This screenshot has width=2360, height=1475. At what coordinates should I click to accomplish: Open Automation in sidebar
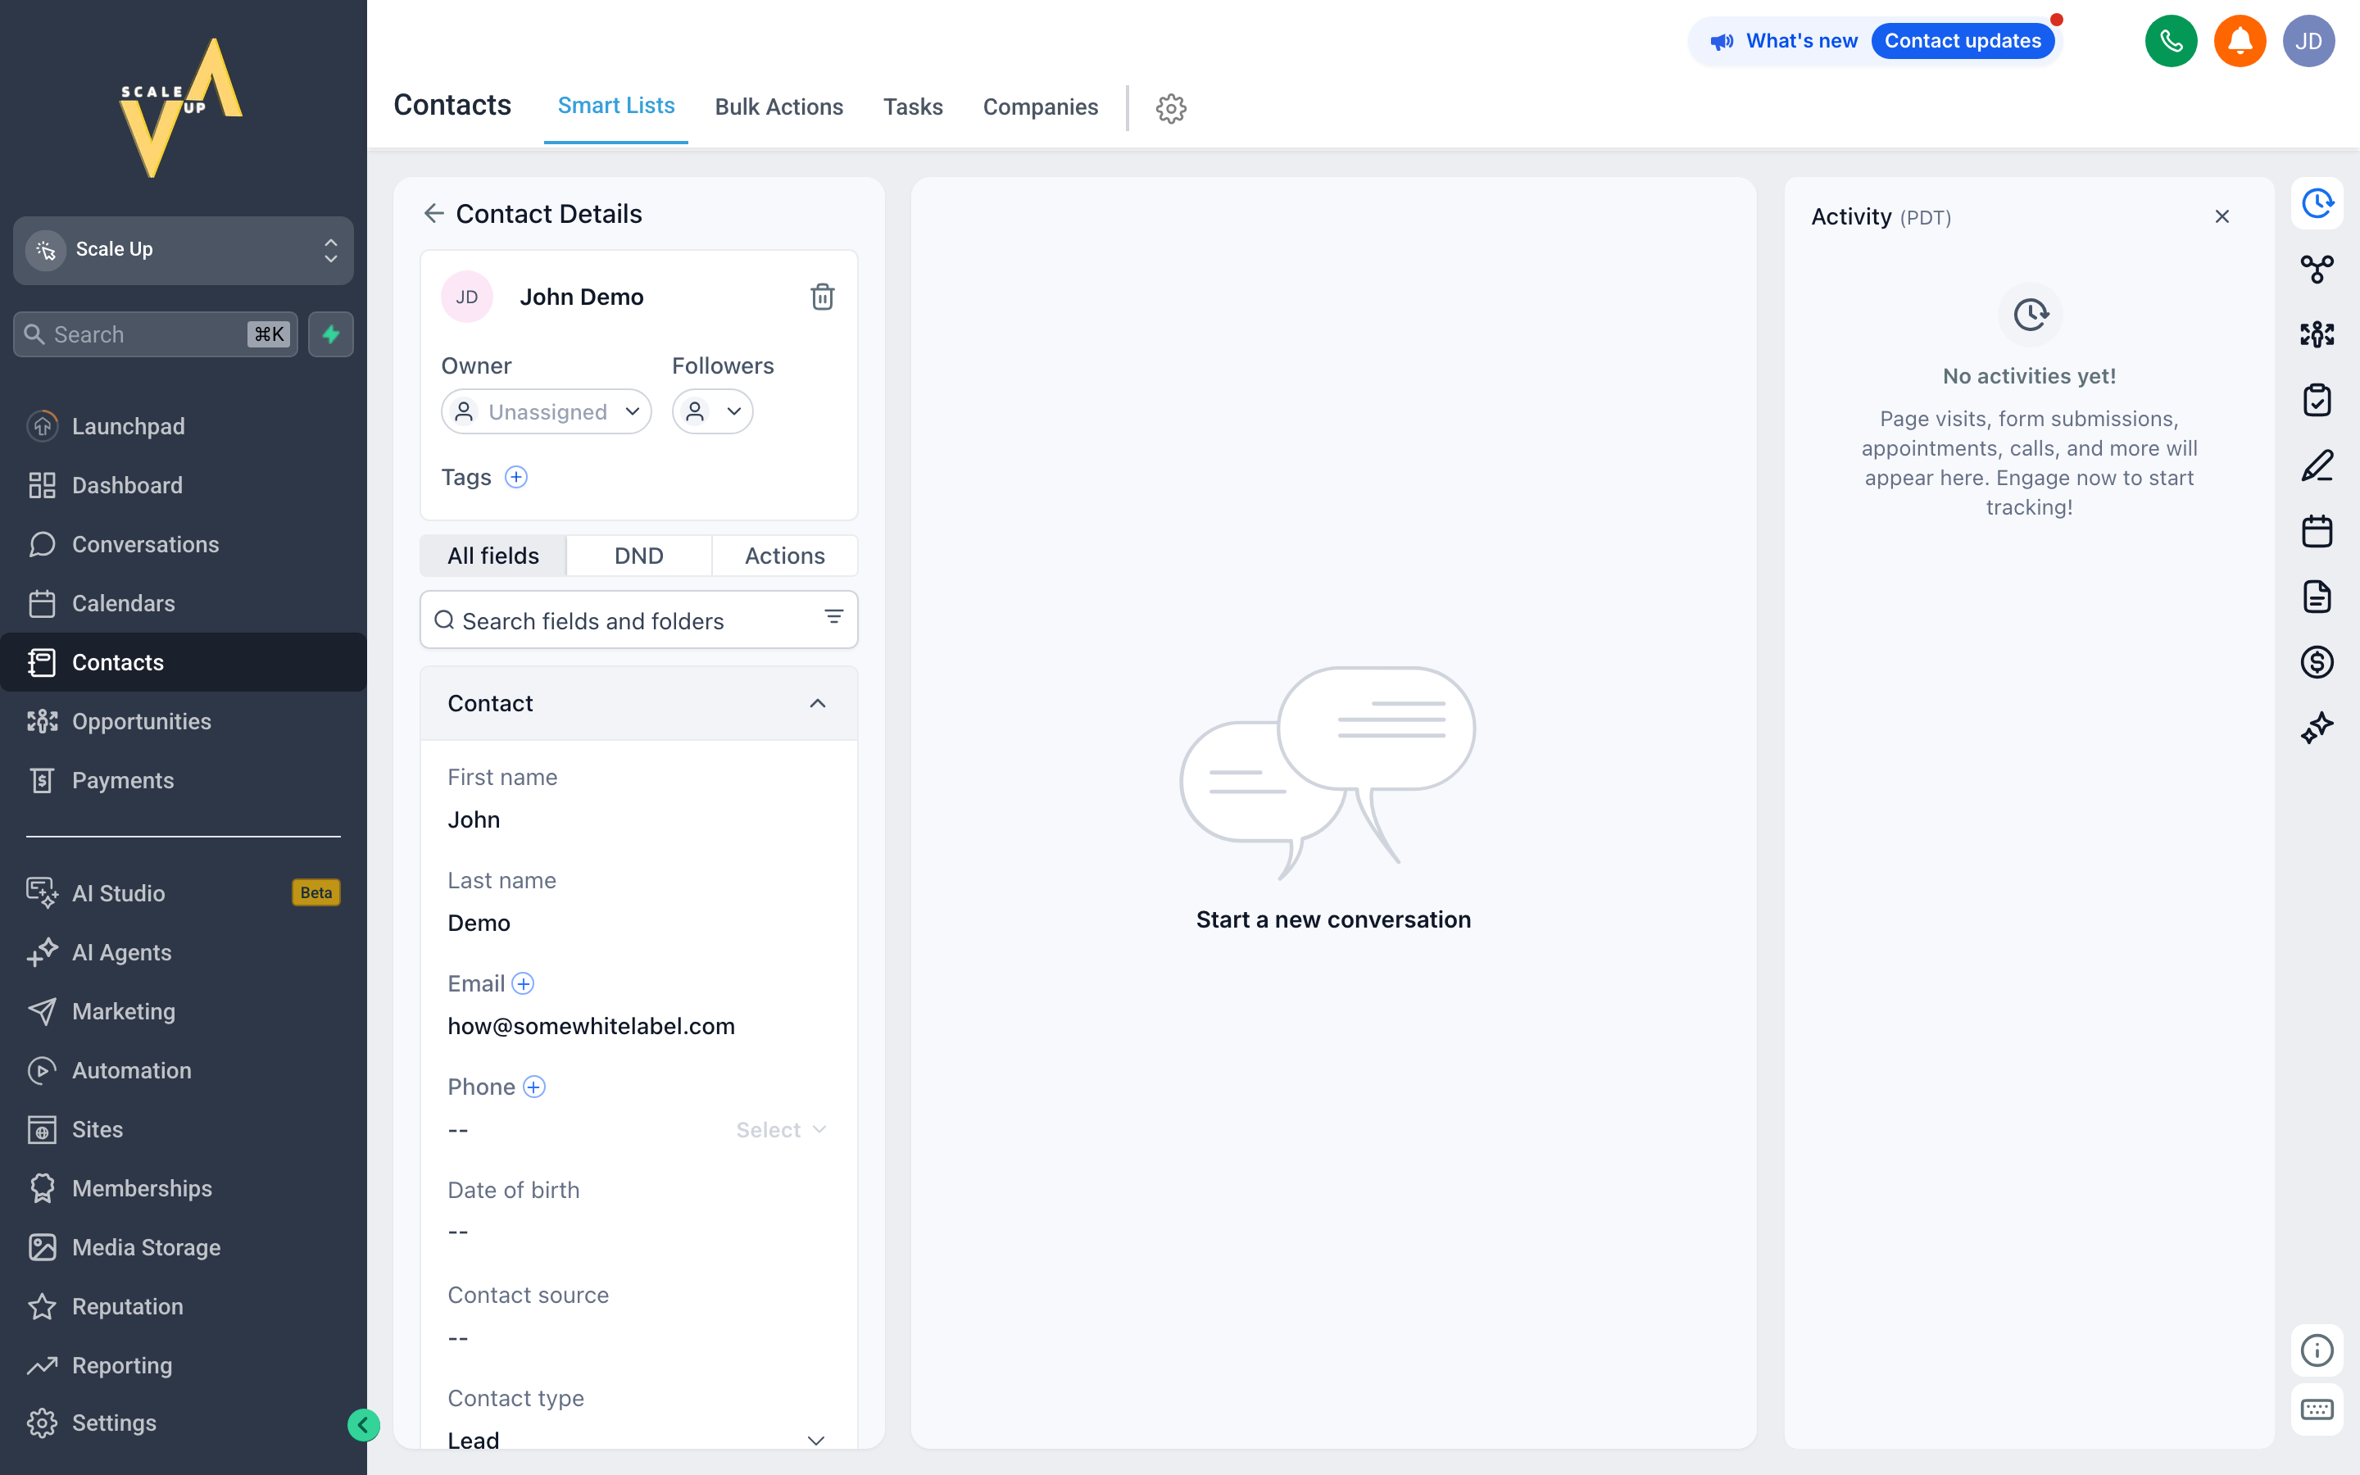click(x=184, y=1070)
